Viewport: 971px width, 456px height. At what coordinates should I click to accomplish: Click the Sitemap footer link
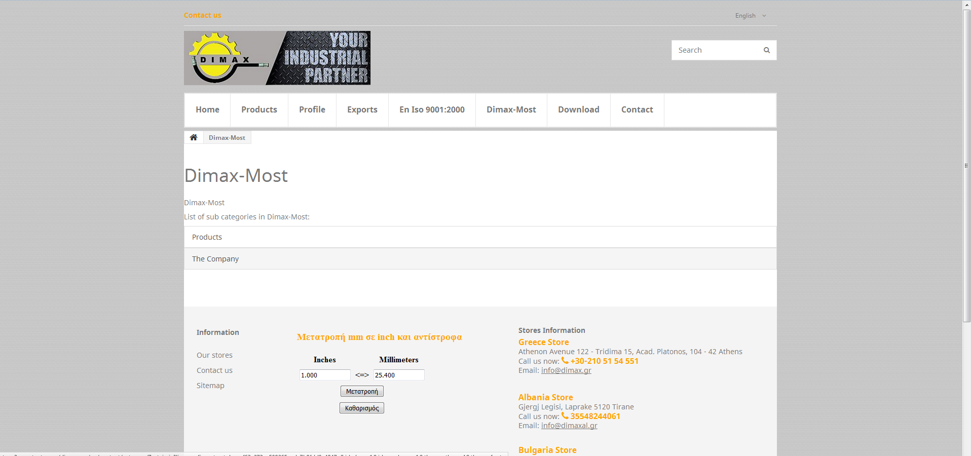[x=210, y=386]
